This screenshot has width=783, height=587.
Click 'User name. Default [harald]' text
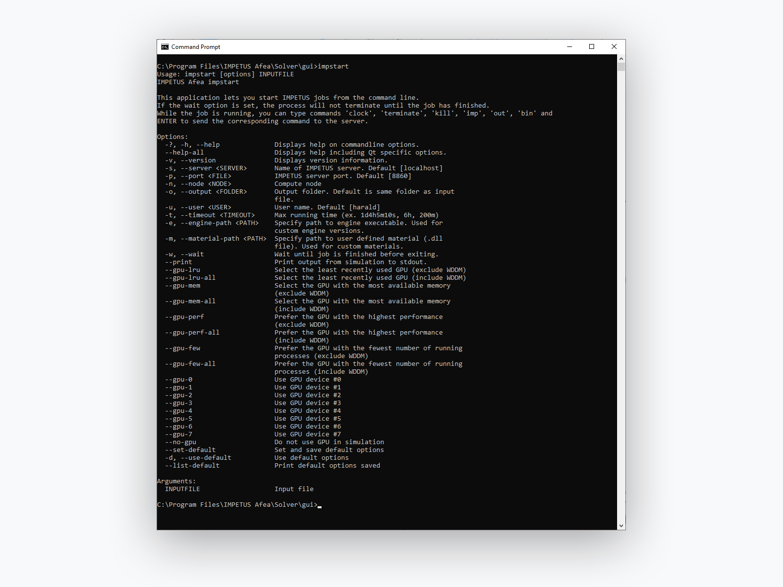[x=327, y=207]
